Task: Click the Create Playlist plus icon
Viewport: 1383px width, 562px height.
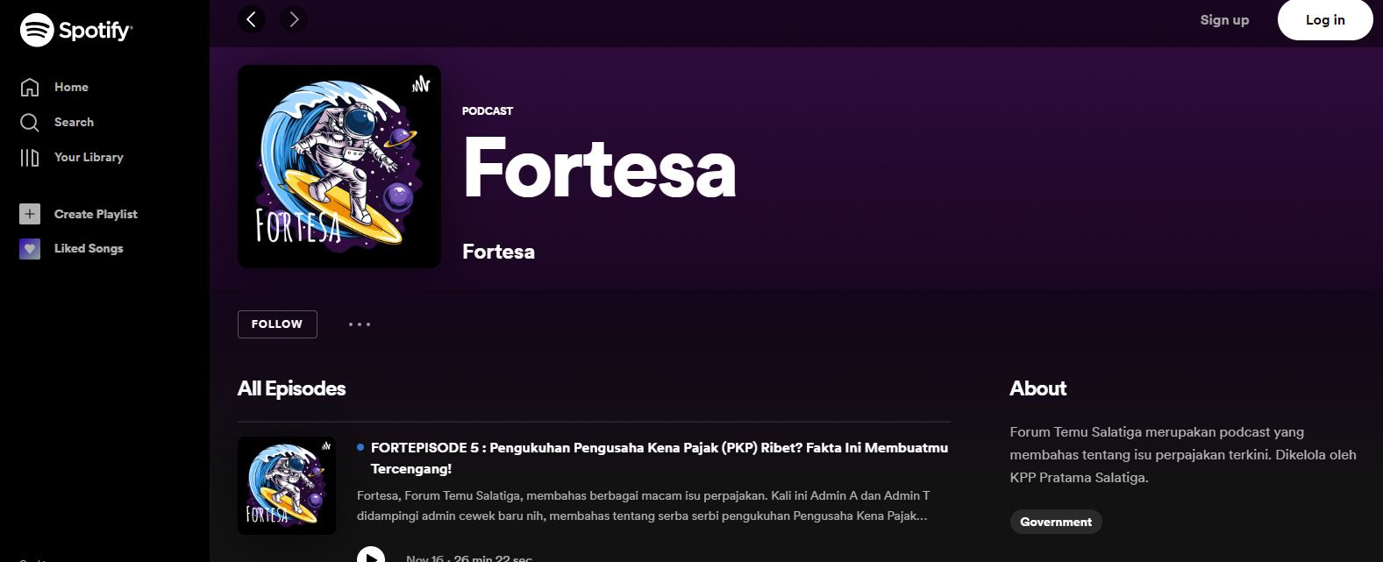Action: (x=30, y=214)
